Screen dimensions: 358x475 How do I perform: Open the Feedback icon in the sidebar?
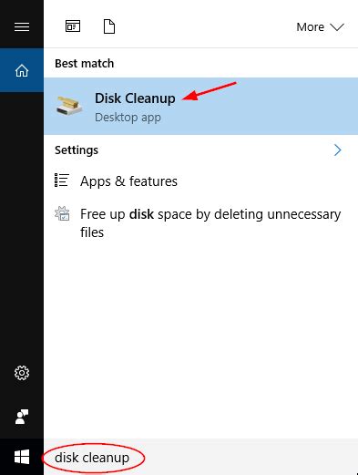pyautogui.click(x=22, y=417)
